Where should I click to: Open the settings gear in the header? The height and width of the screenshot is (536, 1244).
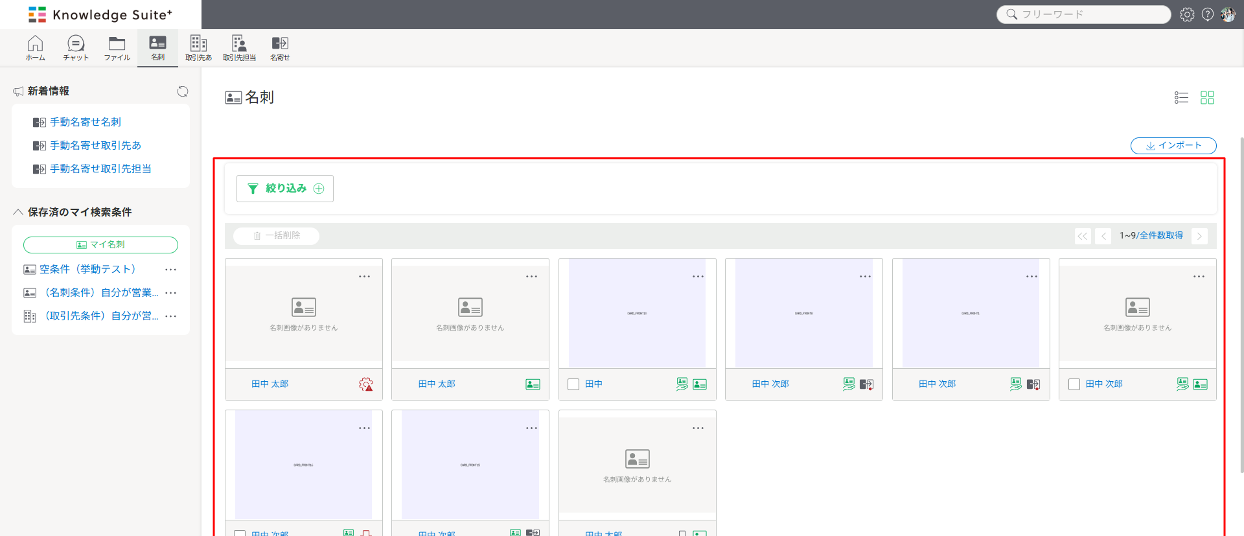1187,14
